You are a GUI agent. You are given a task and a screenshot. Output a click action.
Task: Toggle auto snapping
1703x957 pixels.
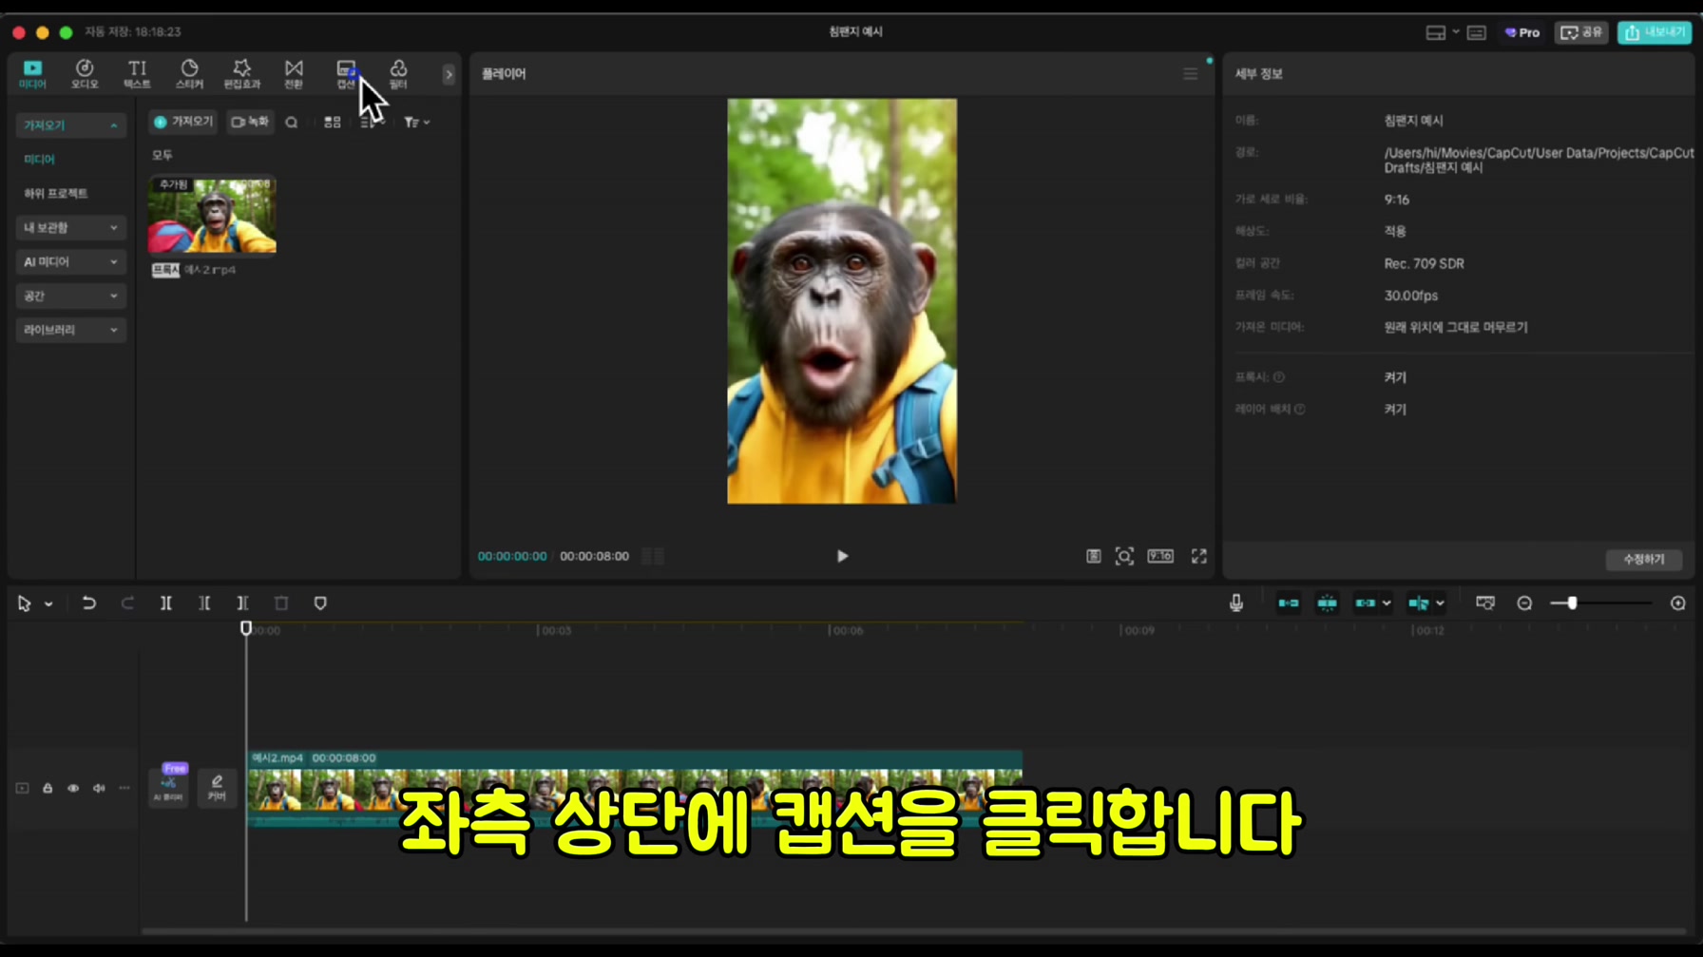pos(1327,603)
